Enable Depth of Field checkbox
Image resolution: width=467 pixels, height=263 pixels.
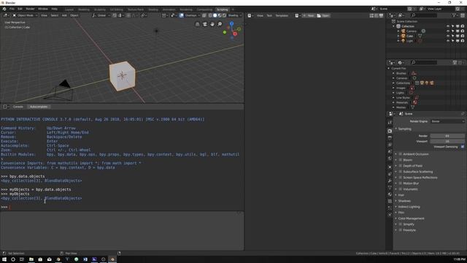click(x=401, y=166)
